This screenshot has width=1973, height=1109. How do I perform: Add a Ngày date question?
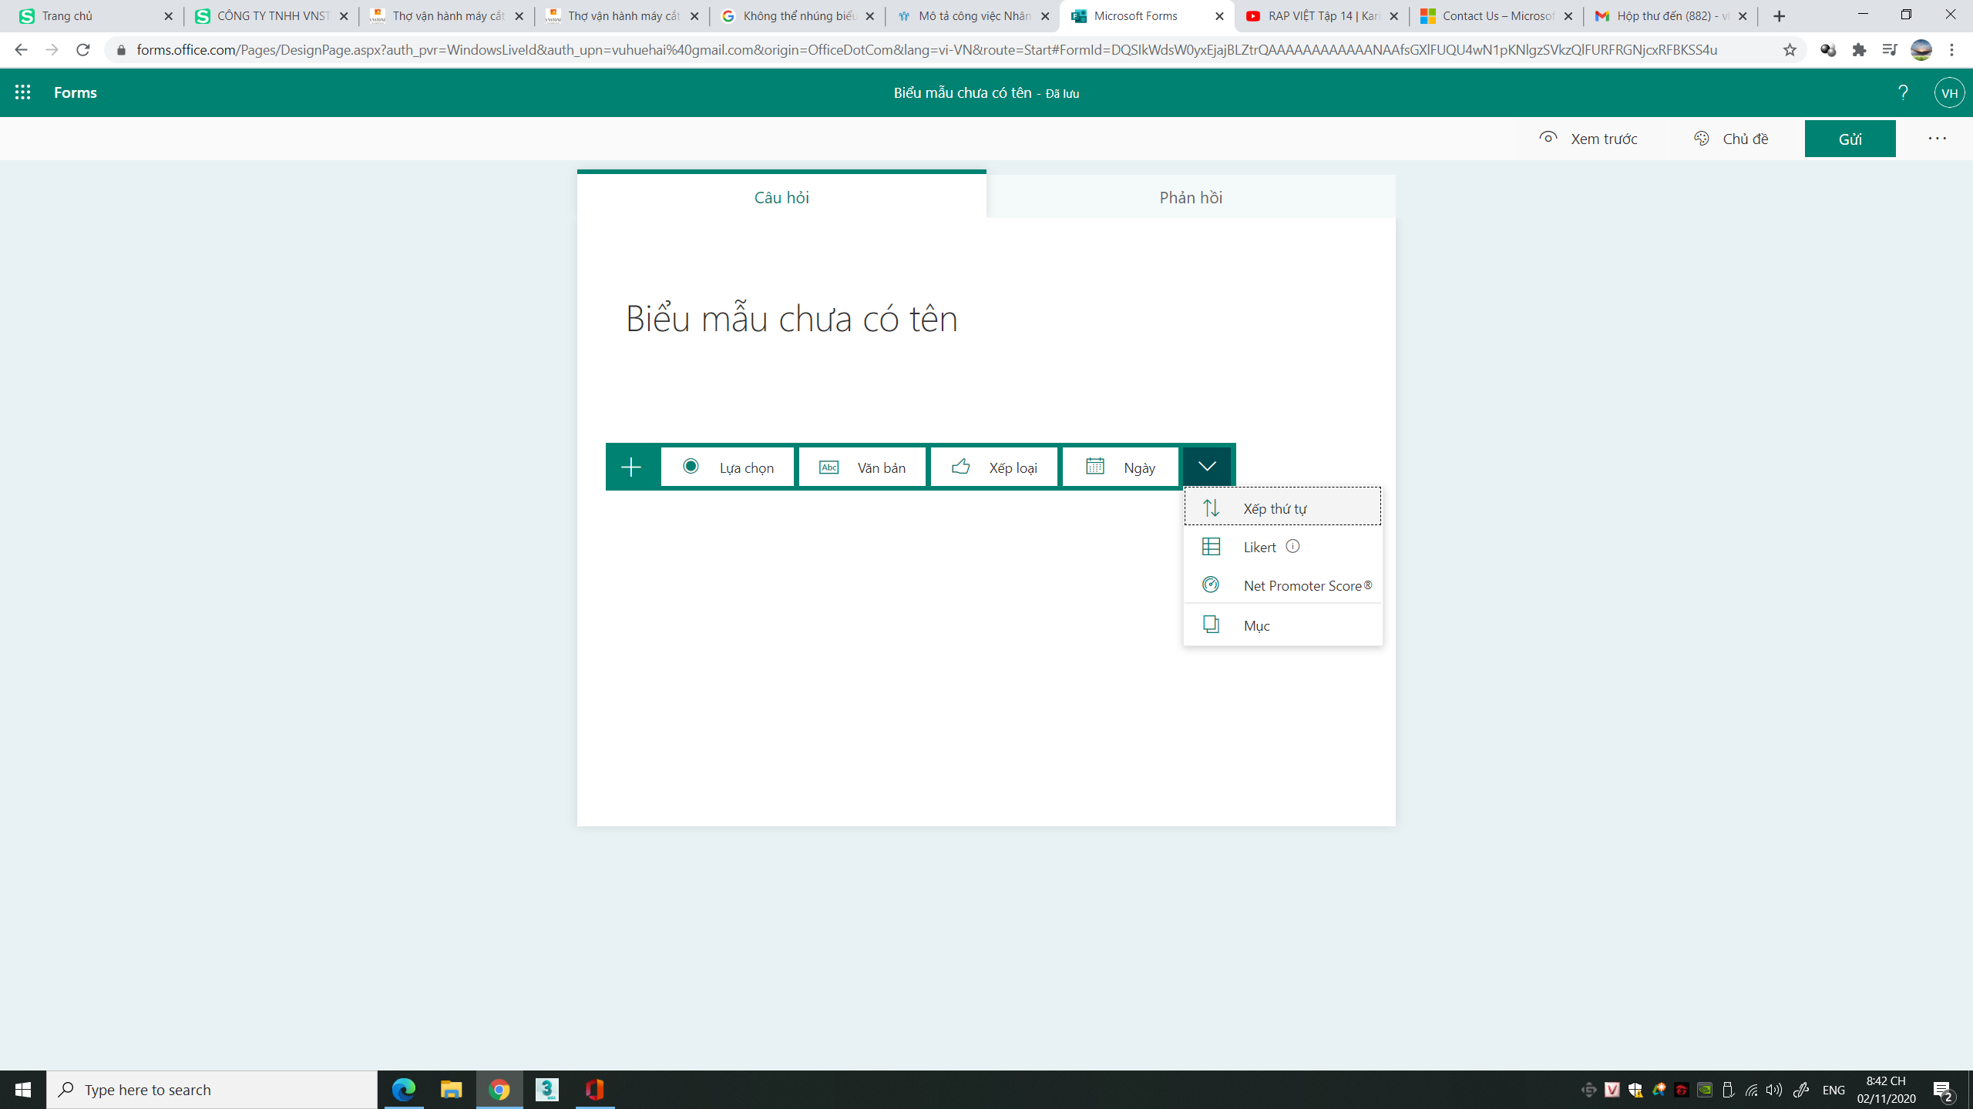coord(1121,467)
